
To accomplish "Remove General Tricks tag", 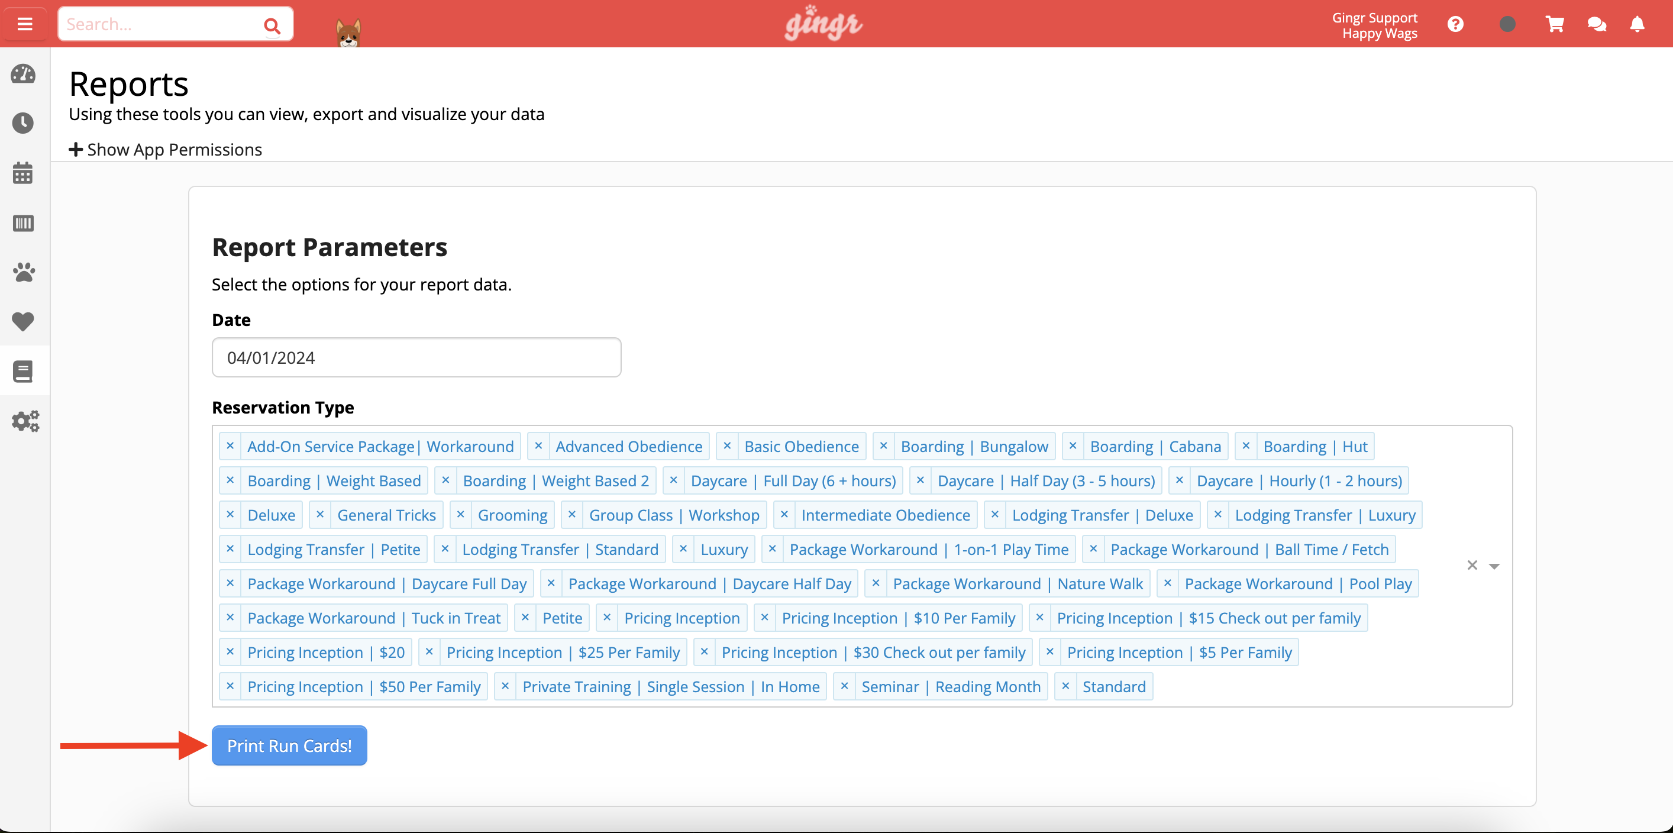I will 319,515.
